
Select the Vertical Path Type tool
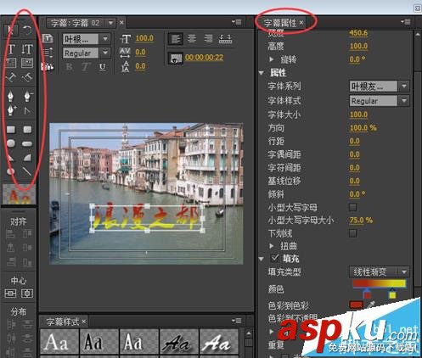27,77
